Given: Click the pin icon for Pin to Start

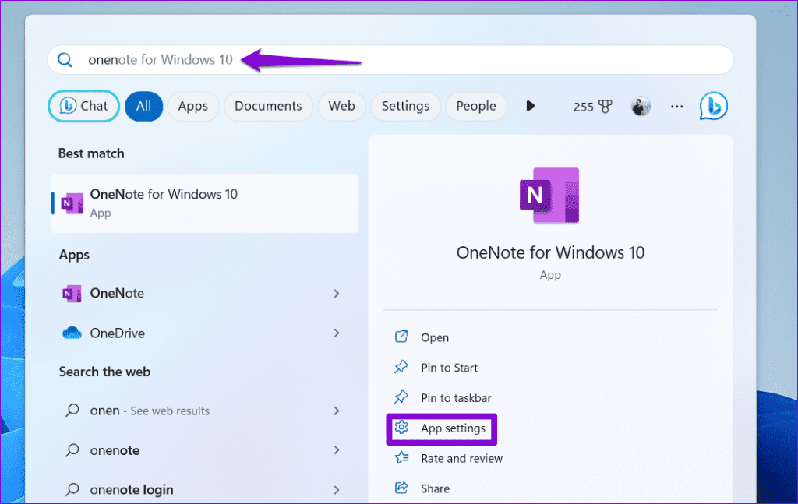Looking at the screenshot, I should pos(401,367).
